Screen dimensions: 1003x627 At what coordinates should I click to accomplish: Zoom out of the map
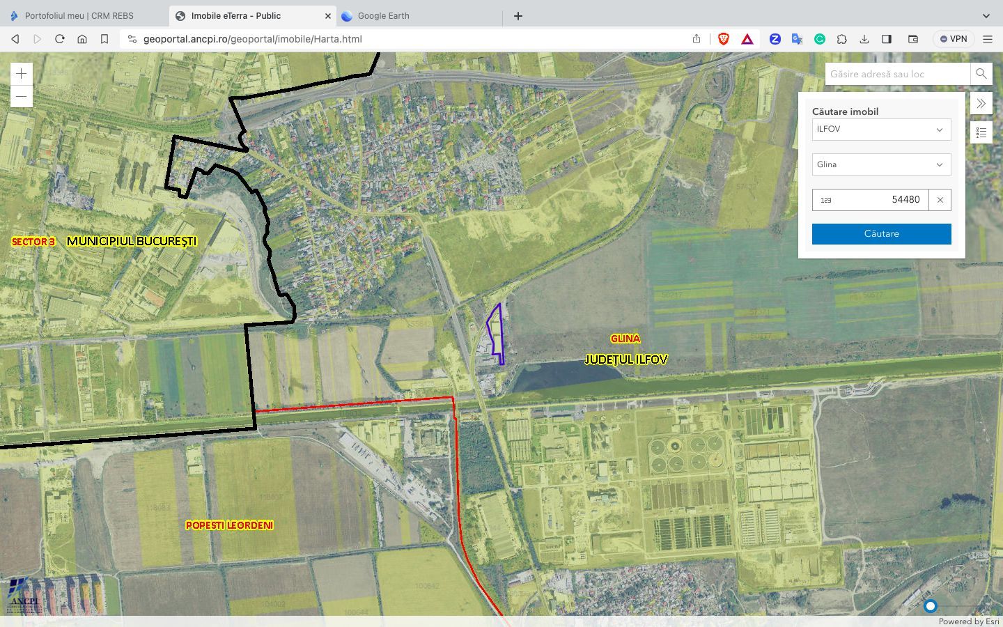[x=22, y=96]
